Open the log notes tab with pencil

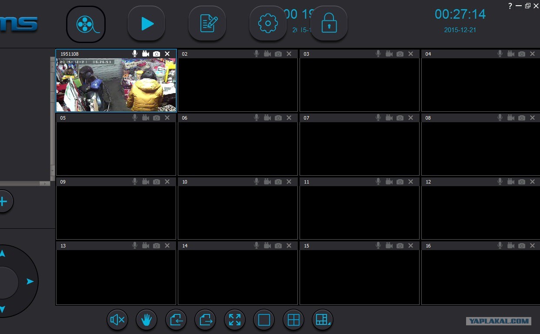[207, 23]
